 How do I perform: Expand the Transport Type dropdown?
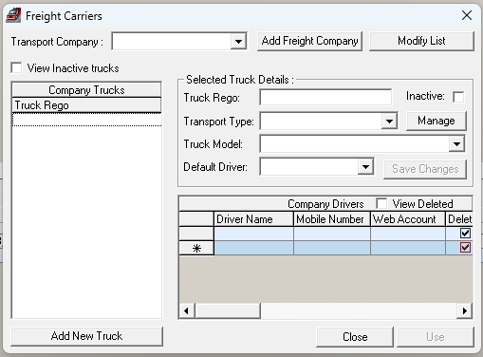389,122
